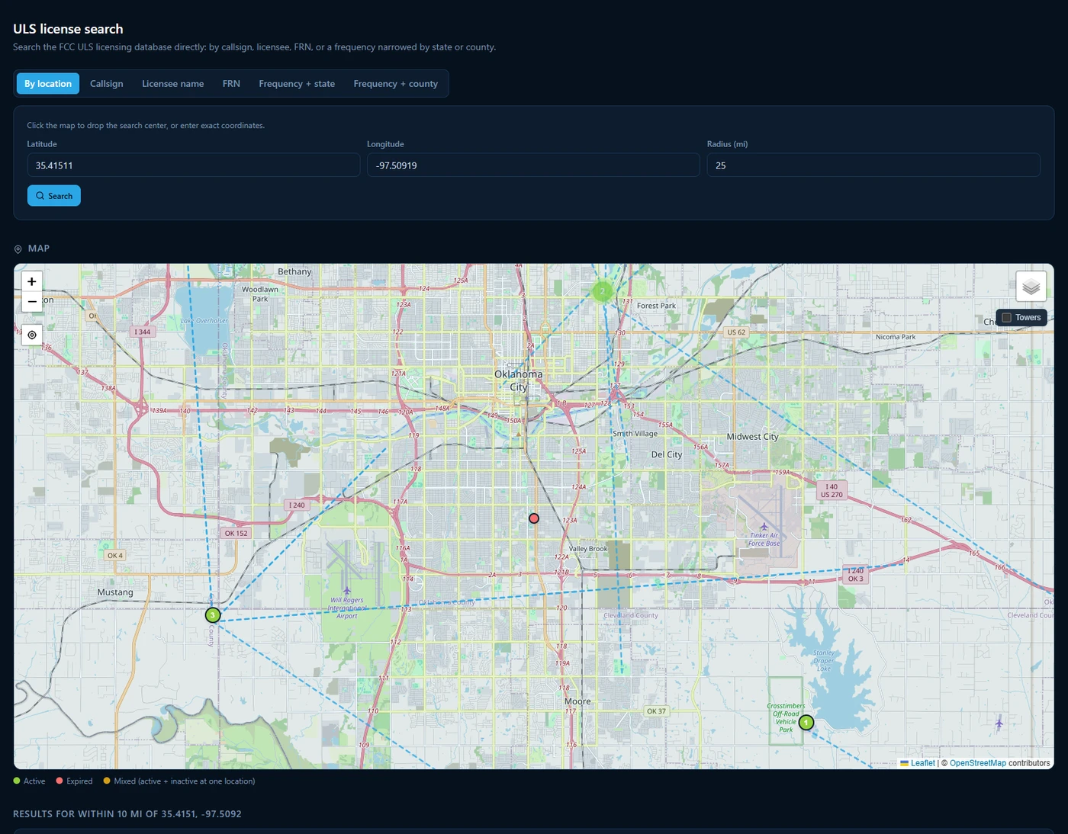
Task: Click the Midwest City map label
Action: (x=752, y=437)
